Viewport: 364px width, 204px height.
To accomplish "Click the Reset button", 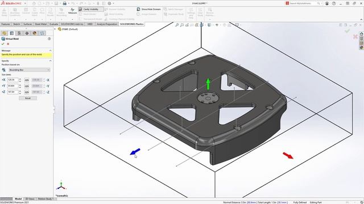I will coord(28,98).
